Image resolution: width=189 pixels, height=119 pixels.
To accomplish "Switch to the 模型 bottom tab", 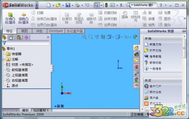I will click(x=25, y=110).
